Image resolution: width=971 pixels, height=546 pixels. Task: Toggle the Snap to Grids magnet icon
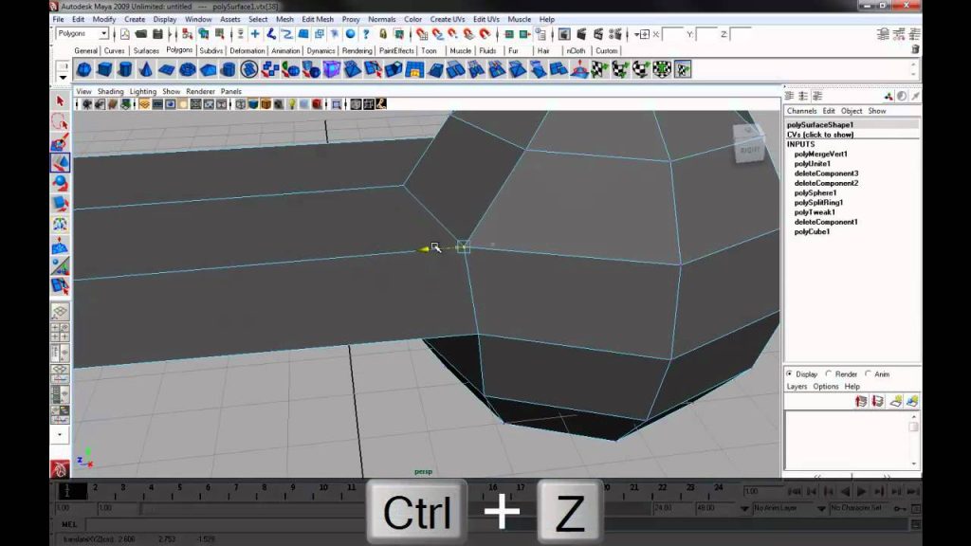(422, 34)
